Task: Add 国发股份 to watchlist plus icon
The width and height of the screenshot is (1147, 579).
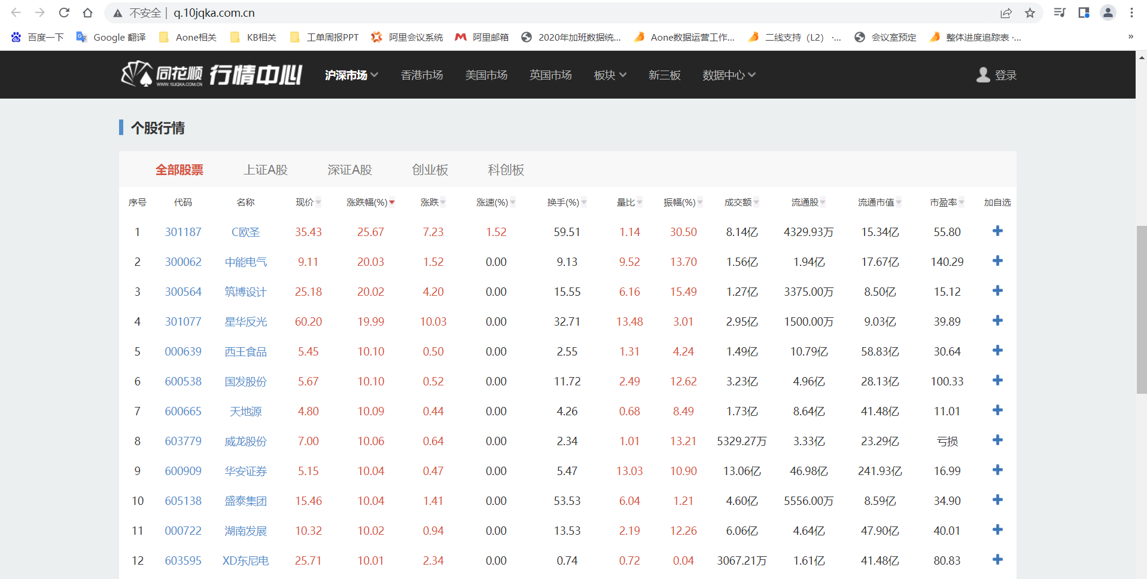Action: point(997,381)
